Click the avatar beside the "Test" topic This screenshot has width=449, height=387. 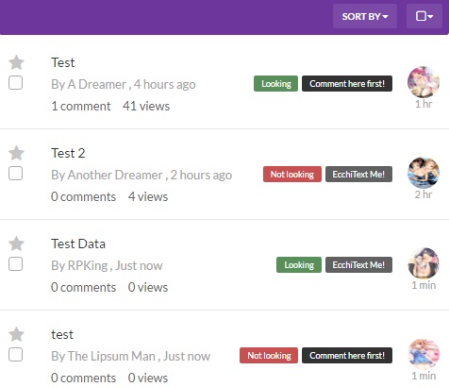424,82
